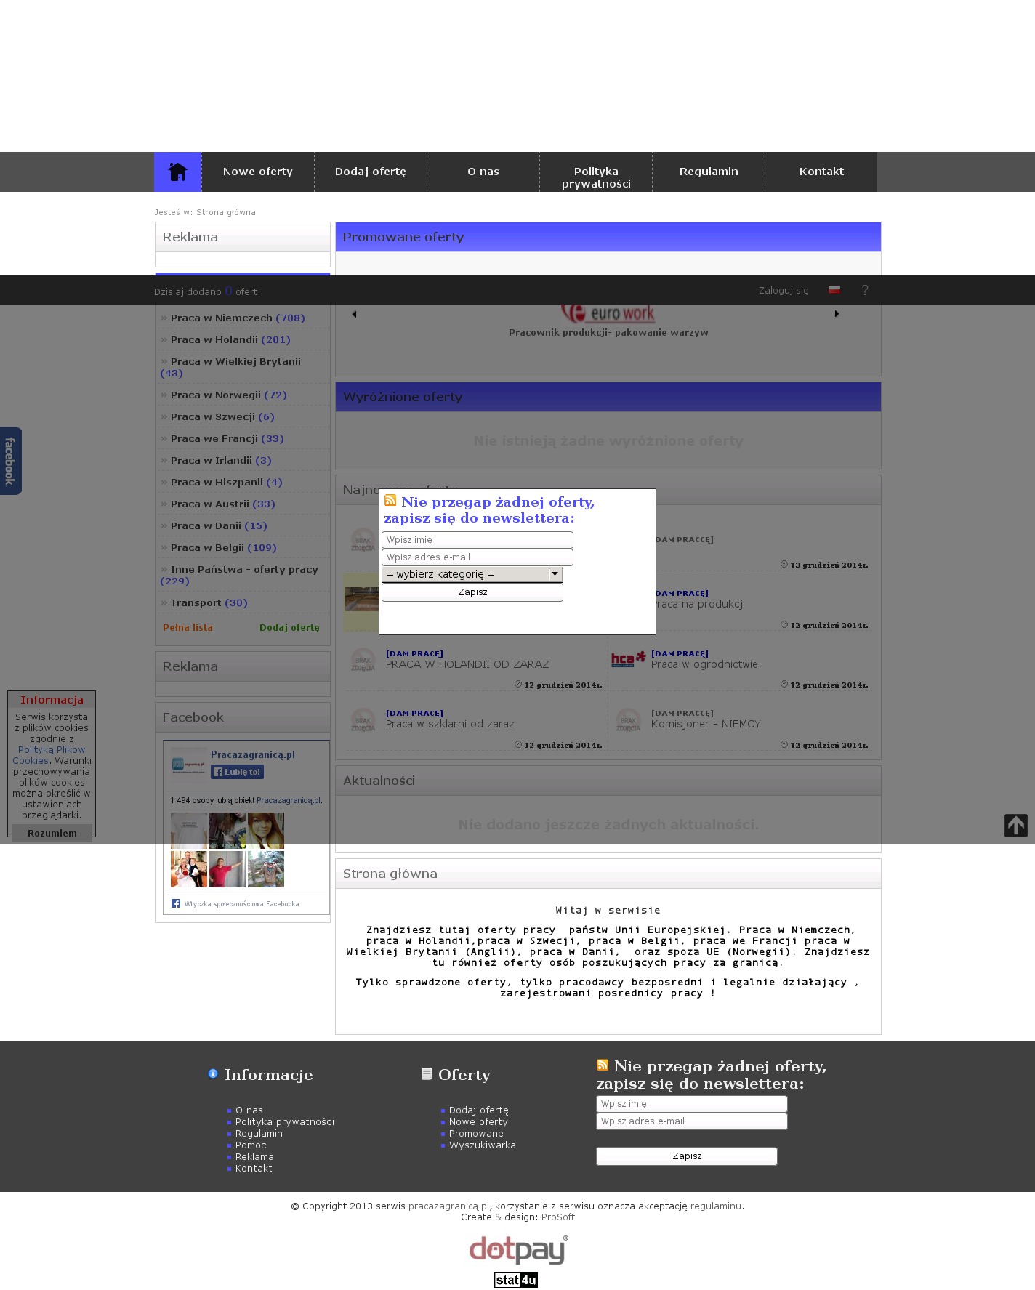Open the facebook side tab
Viewport: 1035px width, 1290px height.
pyautogui.click(x=10, y=461)
